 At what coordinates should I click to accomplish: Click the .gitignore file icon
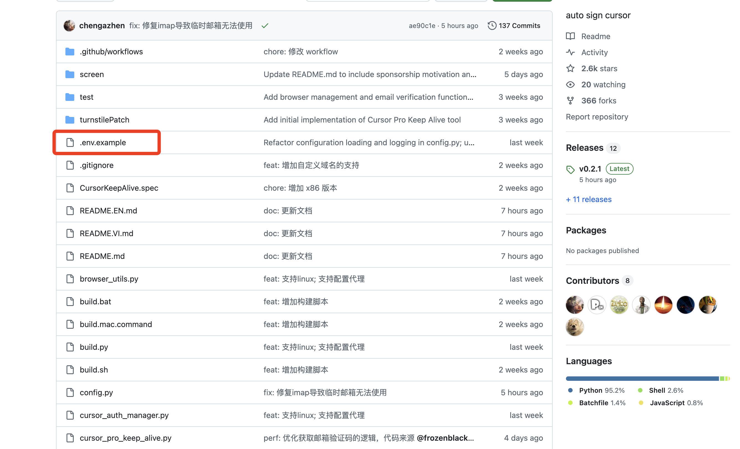(x=70, y=165)
